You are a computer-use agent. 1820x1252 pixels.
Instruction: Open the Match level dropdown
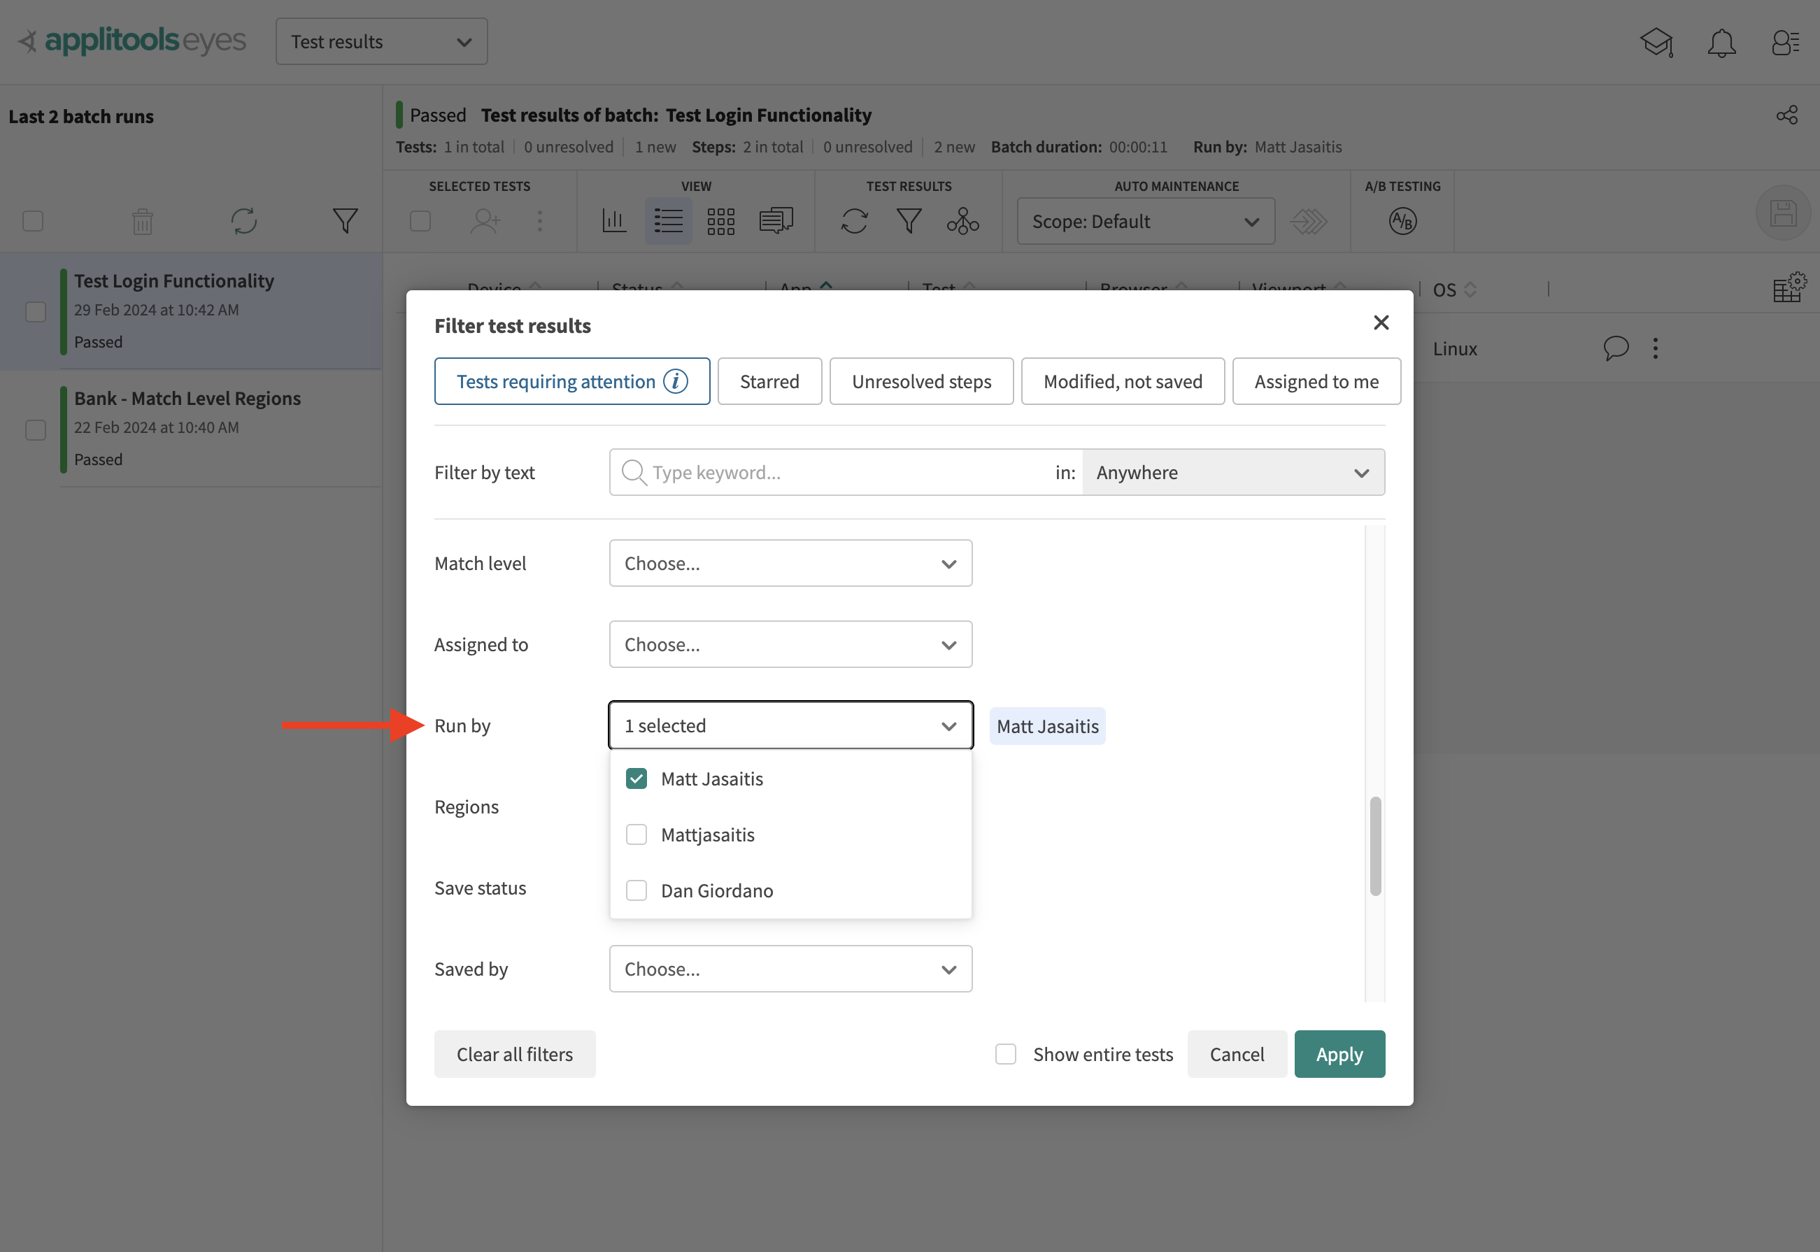tap(790, 563)
